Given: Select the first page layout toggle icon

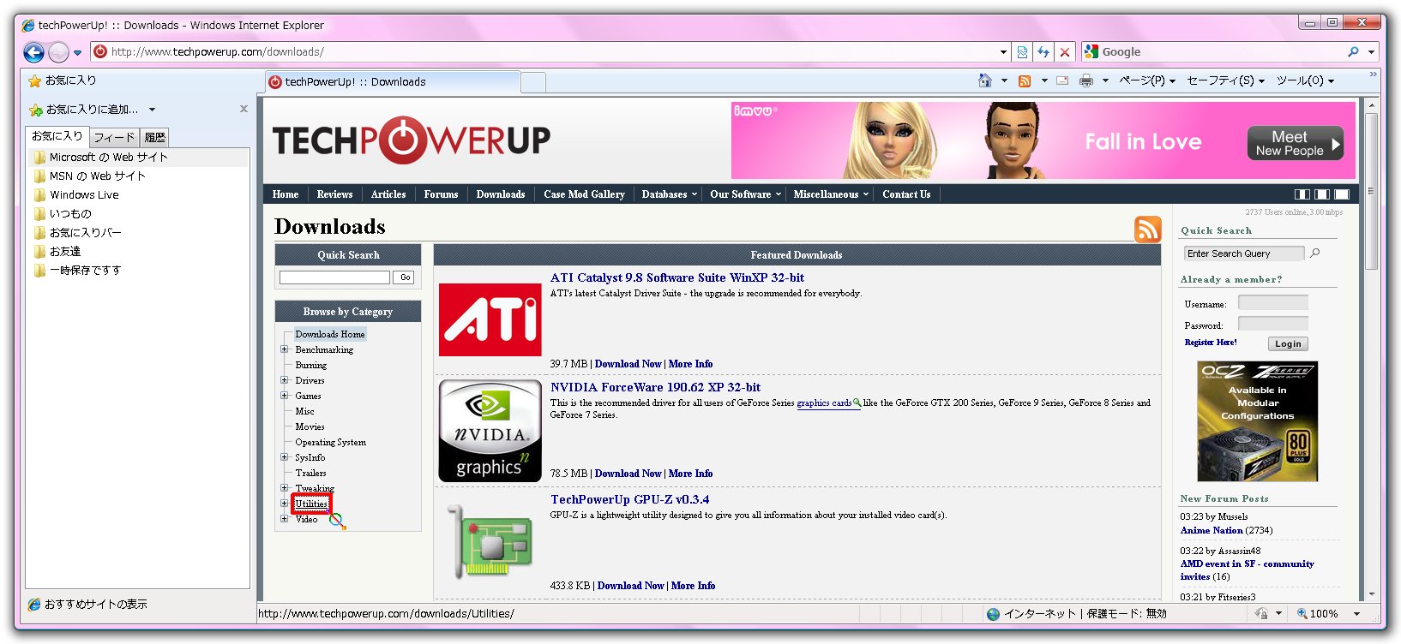Looking at the screenshot, I should tap(1302, 194).
